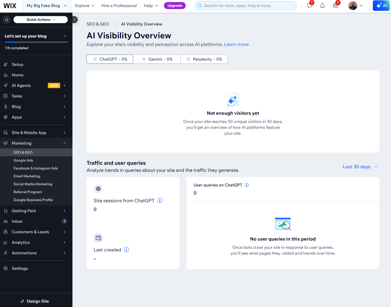Switch to the Perplexity visibility tab

(x=204, y=59)
